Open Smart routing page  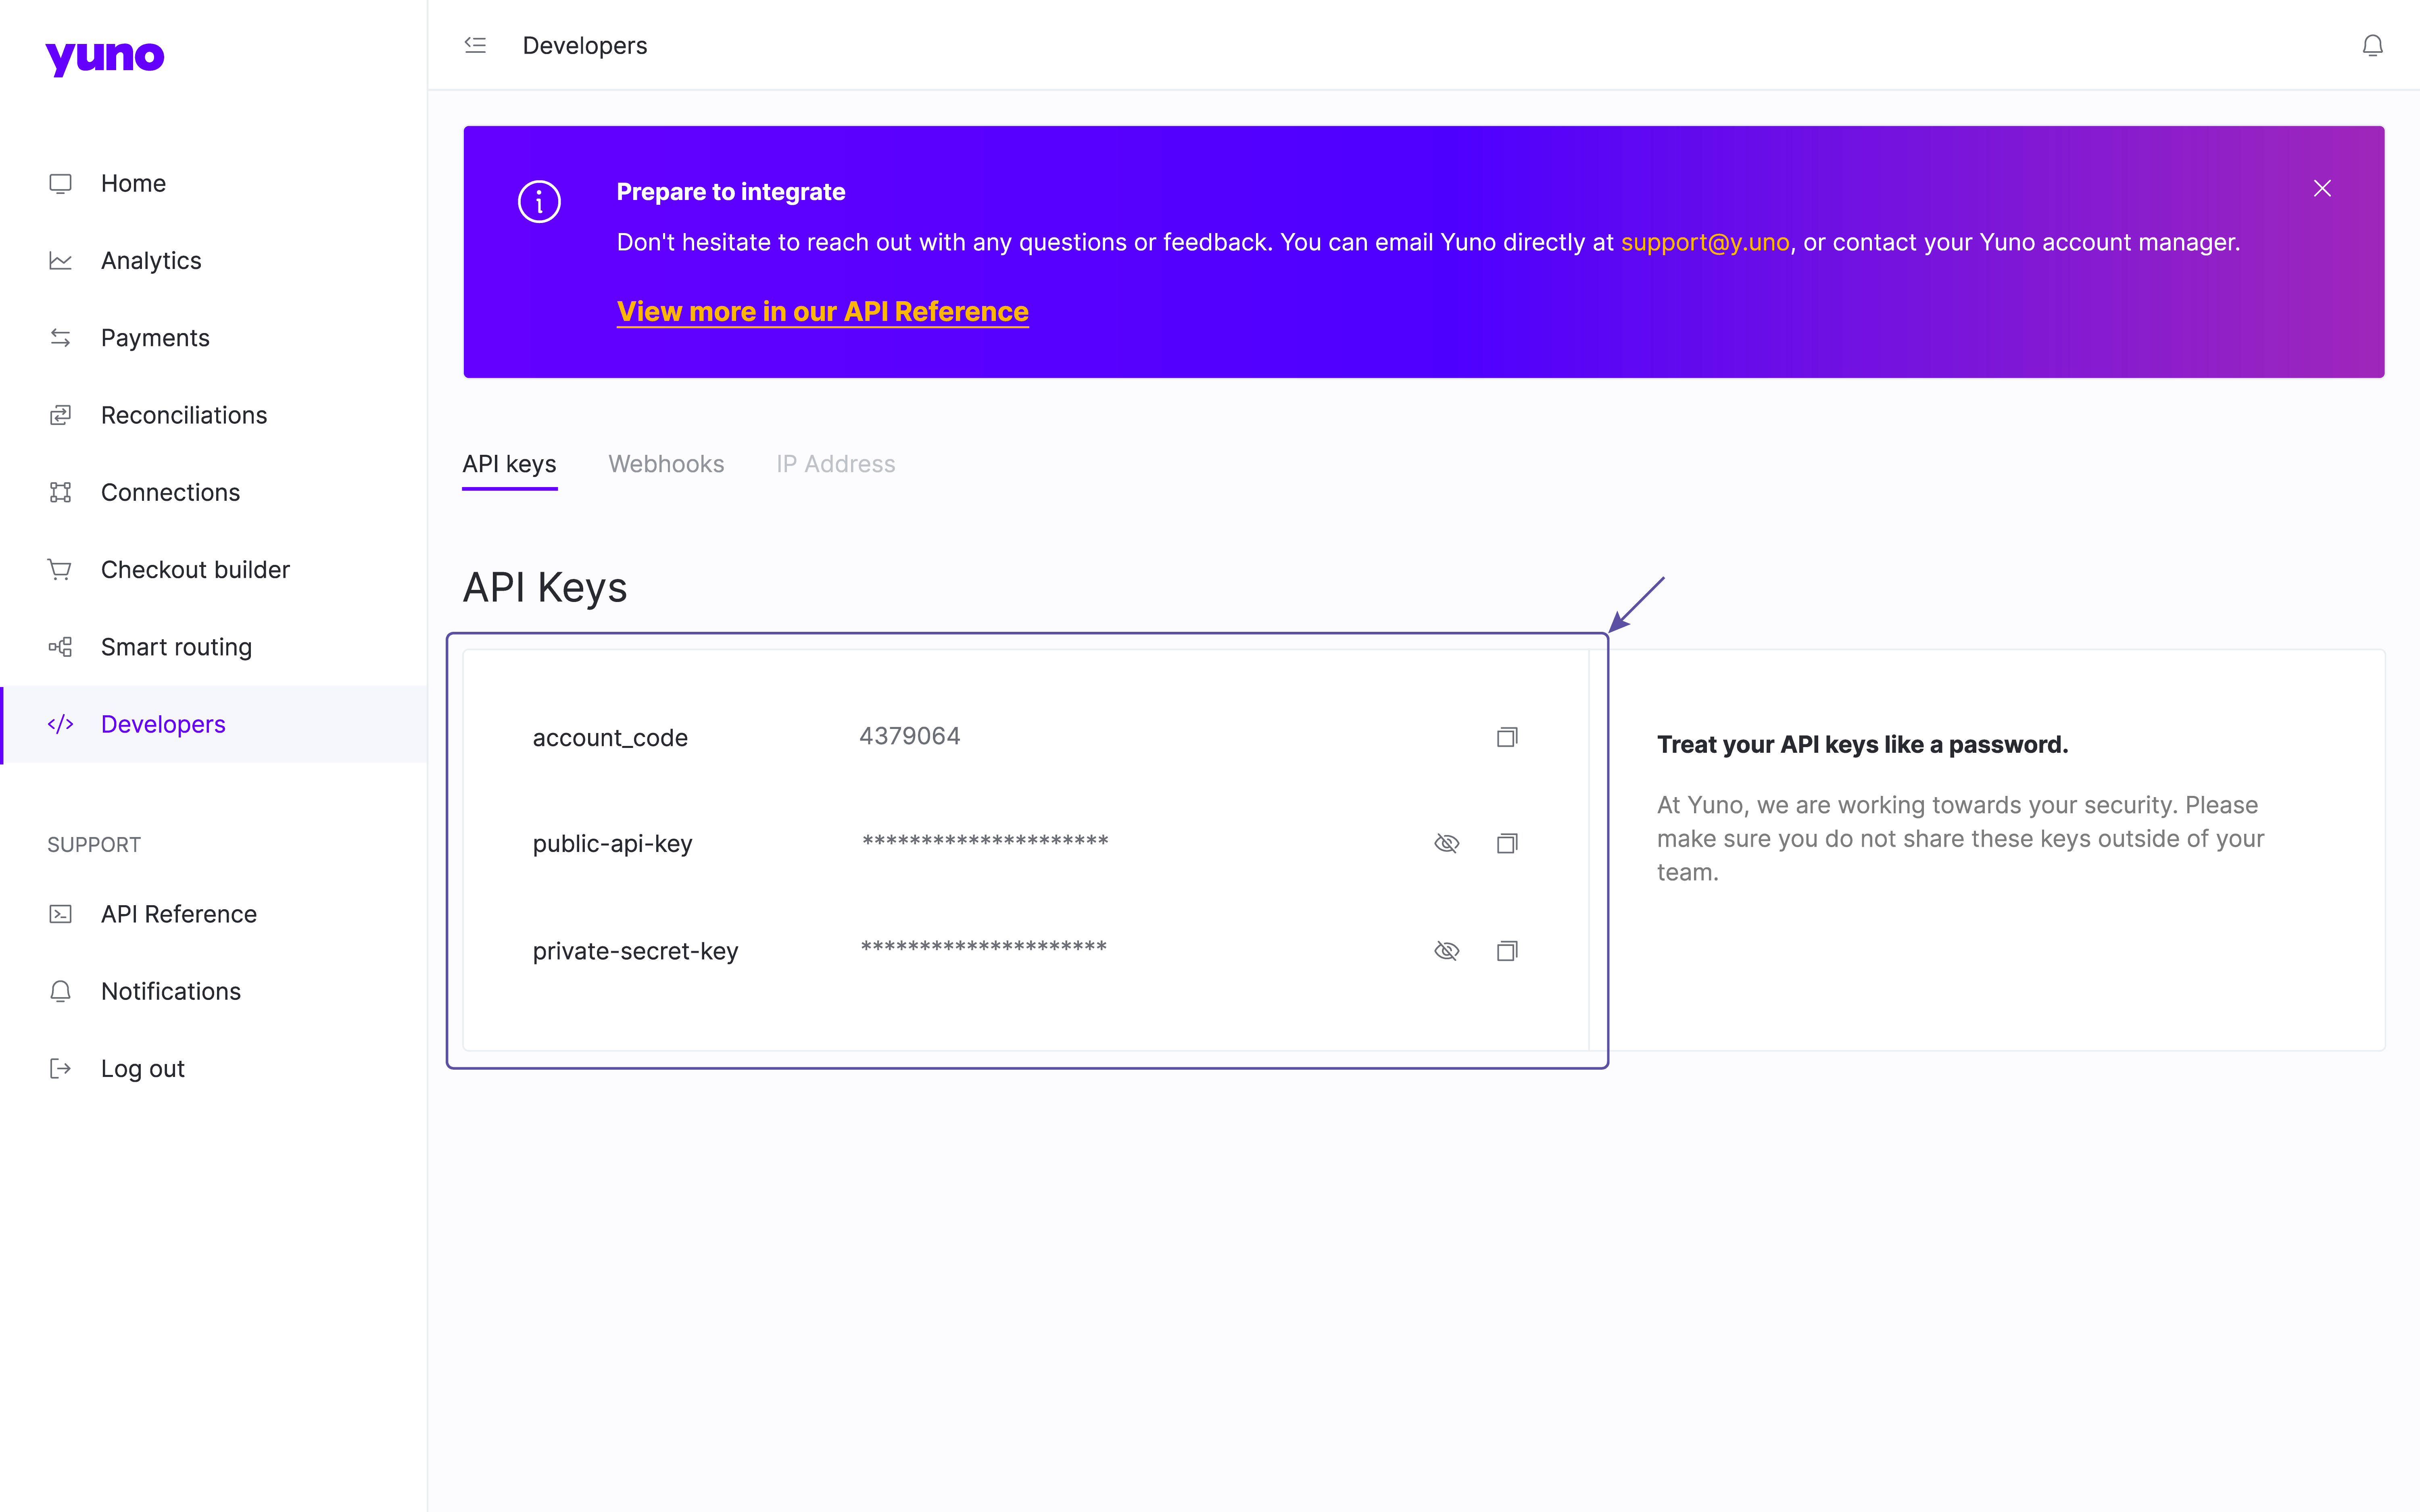(176, 647)
